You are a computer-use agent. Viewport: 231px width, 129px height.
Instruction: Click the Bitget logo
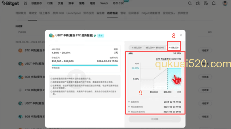pos(10,3)
